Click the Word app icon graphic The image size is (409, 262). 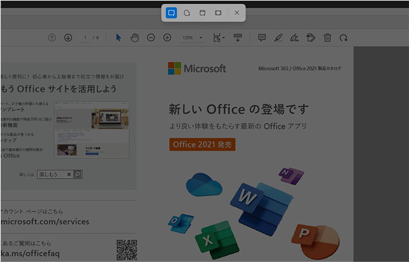coord(261,209)
